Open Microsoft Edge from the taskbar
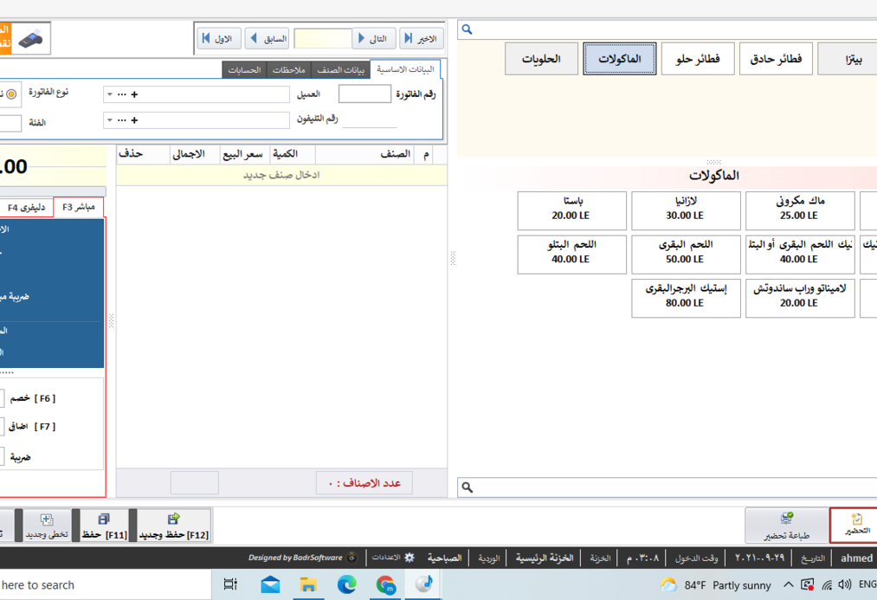The image size is (877, 600). tap(346, 585)
